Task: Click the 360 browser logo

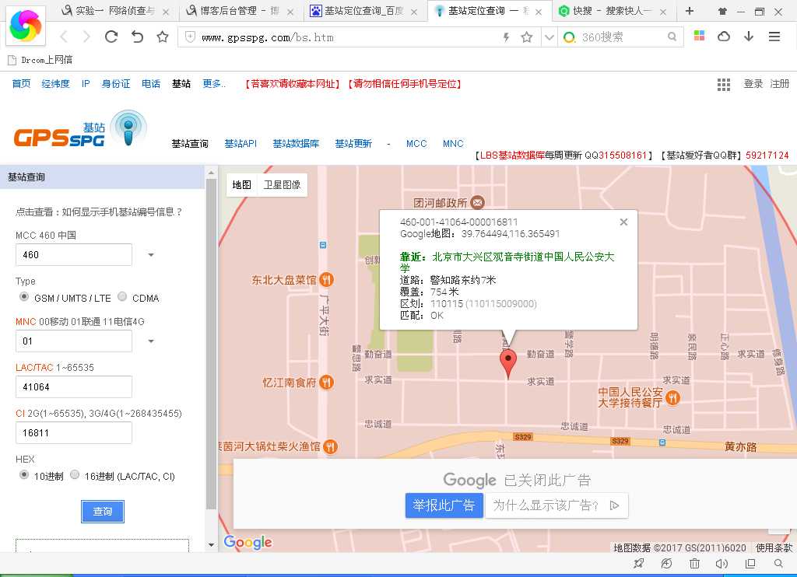Action: point(26,26)
